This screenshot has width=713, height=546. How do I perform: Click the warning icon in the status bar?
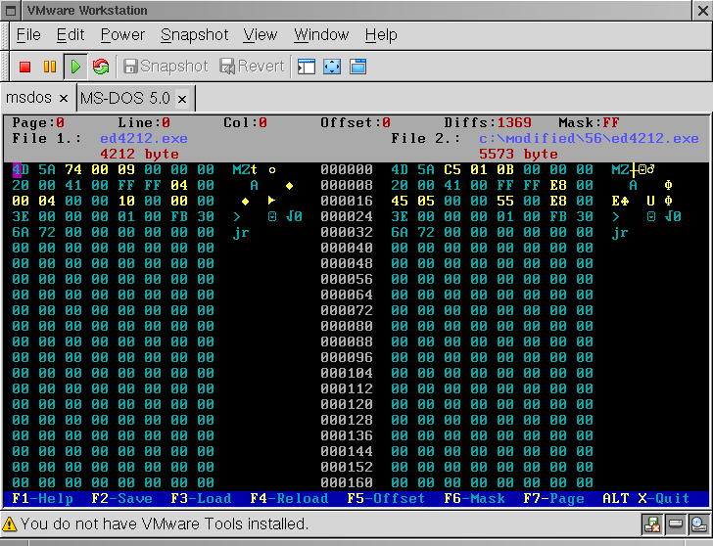coord(10,524)
